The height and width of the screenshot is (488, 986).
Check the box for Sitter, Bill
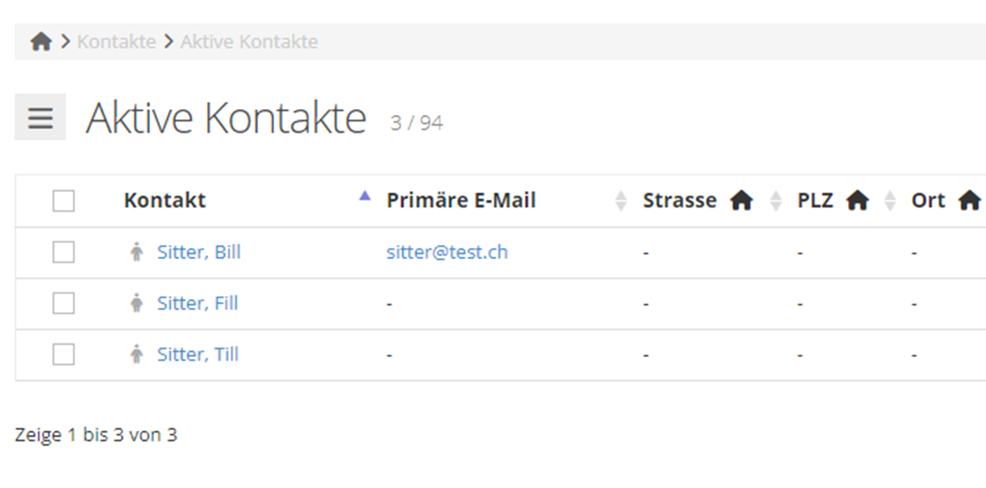click(x=63, y=252)
